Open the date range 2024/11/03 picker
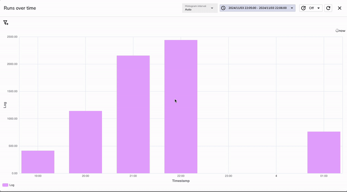 point(257,8)
